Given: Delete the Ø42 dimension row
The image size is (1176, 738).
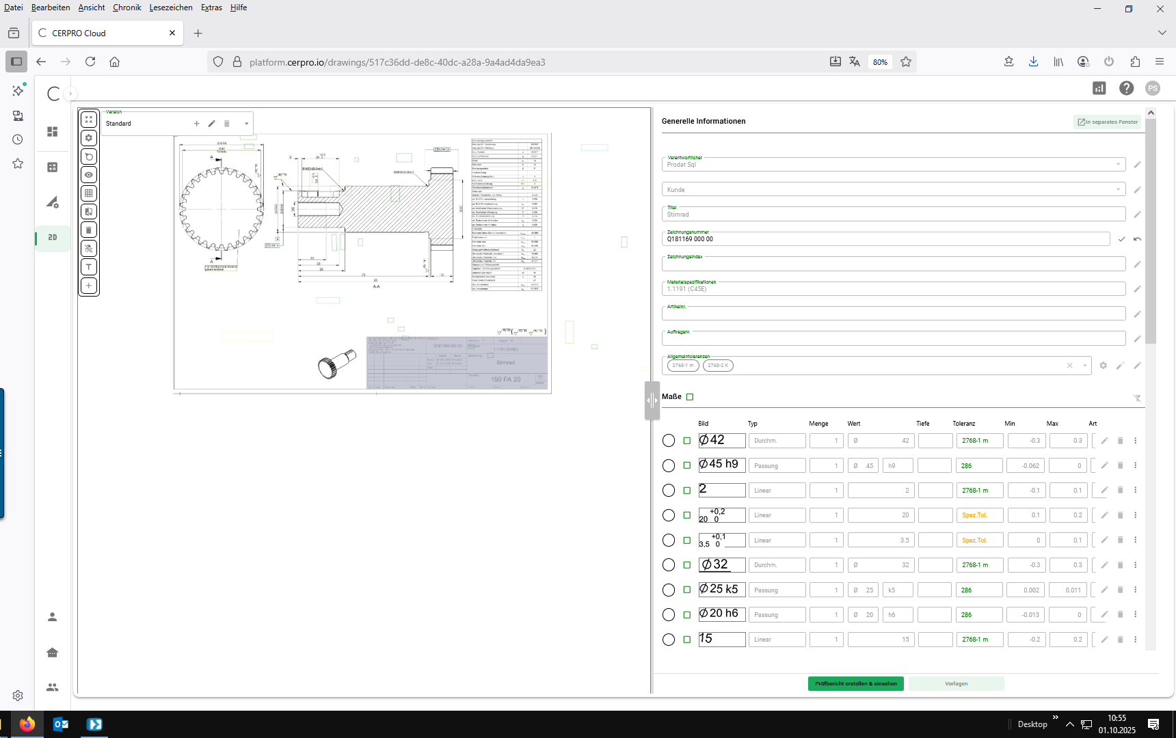Looking at the screenshot, I should 1120,441.
